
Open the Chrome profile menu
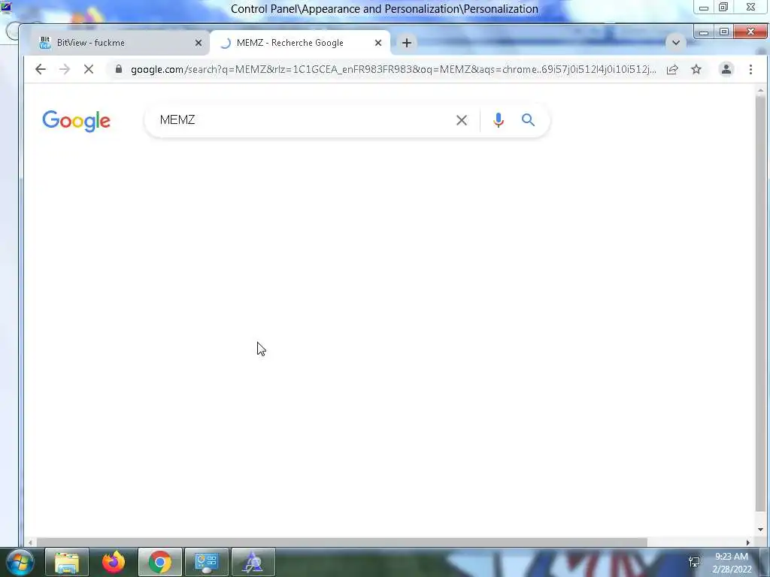726,69
